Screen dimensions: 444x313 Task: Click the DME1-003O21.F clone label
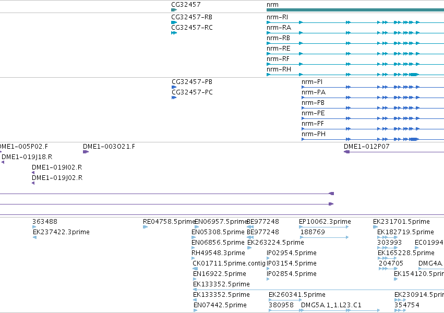point(109,147)
